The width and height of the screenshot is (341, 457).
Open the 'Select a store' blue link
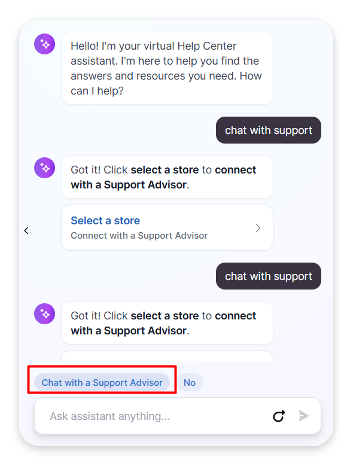point(105,221)
